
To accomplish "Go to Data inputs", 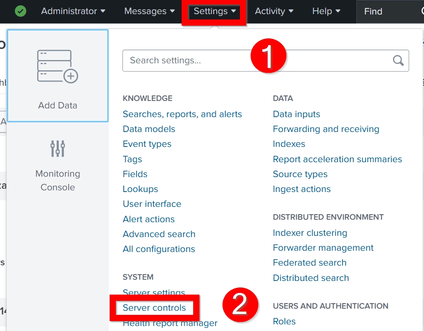I will point(296,114).
